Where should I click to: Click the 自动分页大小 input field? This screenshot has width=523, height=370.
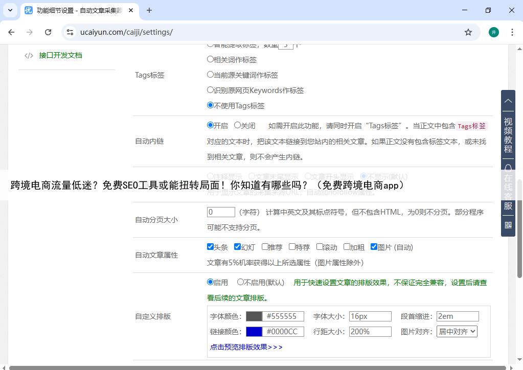pyautogui.click(x=221, y=212)
